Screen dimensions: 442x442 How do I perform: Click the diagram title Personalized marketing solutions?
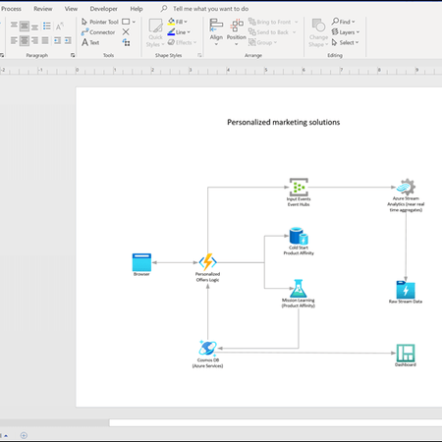click(x=284, y=122)
